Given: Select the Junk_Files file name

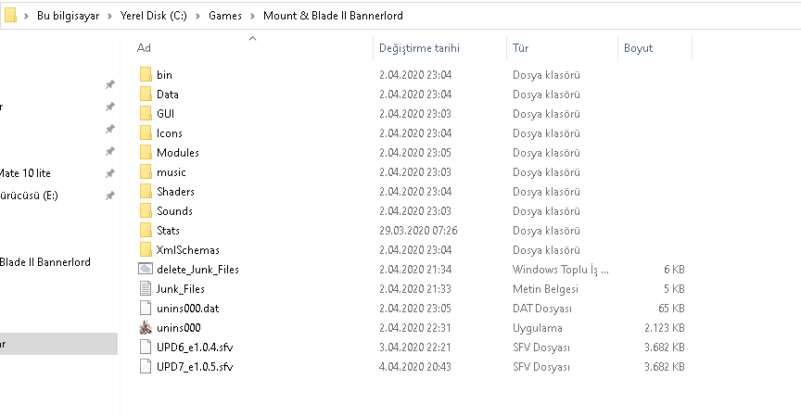Looking at the screenshot, I should coord(181,289).
